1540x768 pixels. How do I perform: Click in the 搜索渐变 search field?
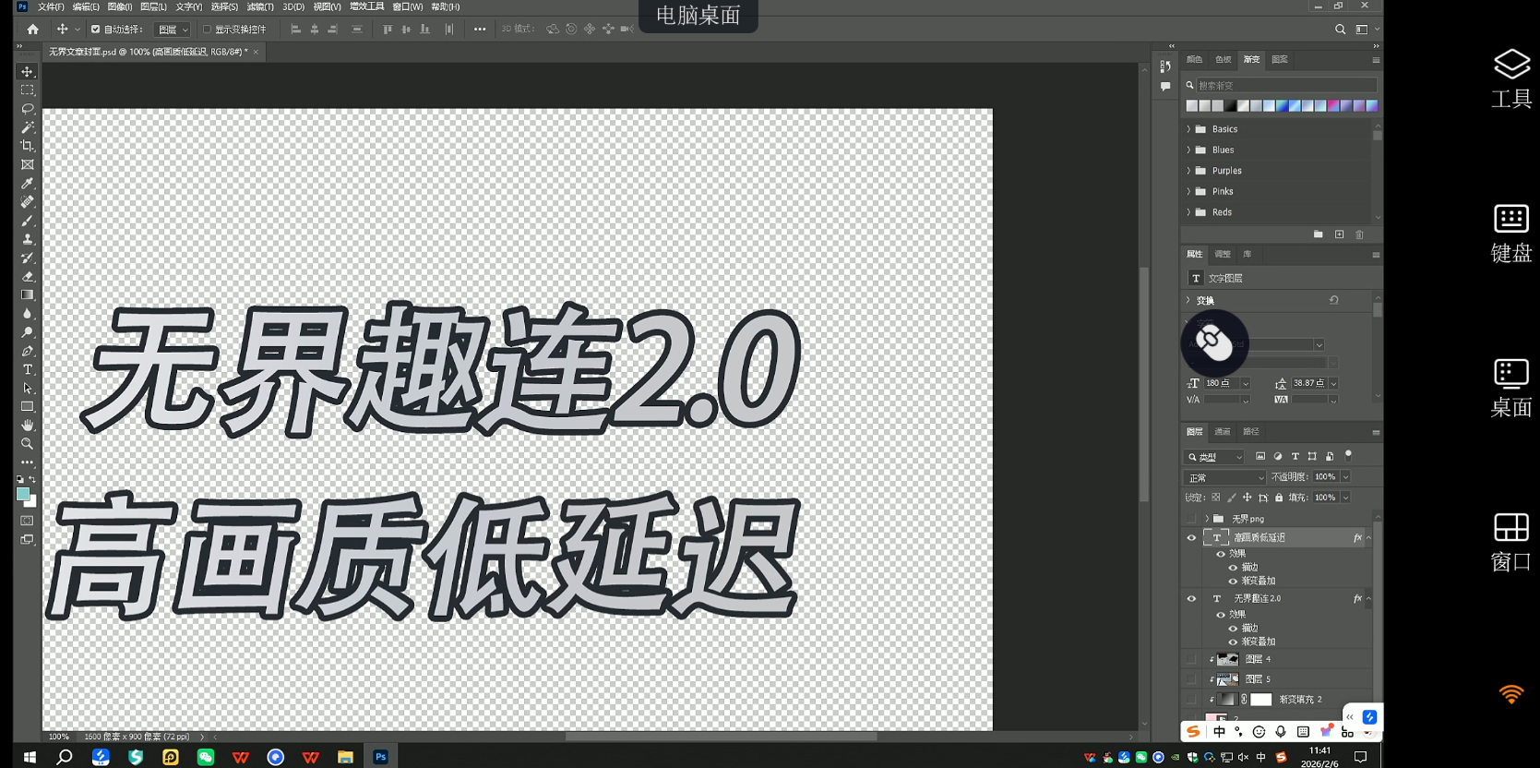[x=1283, y=85]
